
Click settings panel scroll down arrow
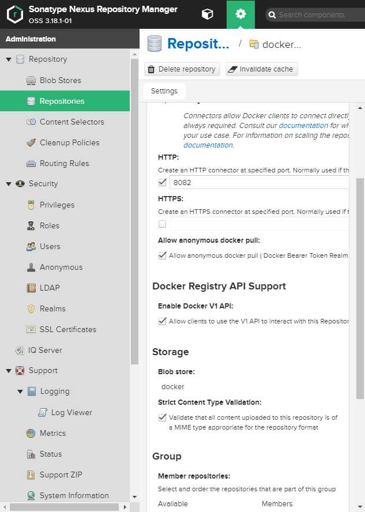(360, 507)
